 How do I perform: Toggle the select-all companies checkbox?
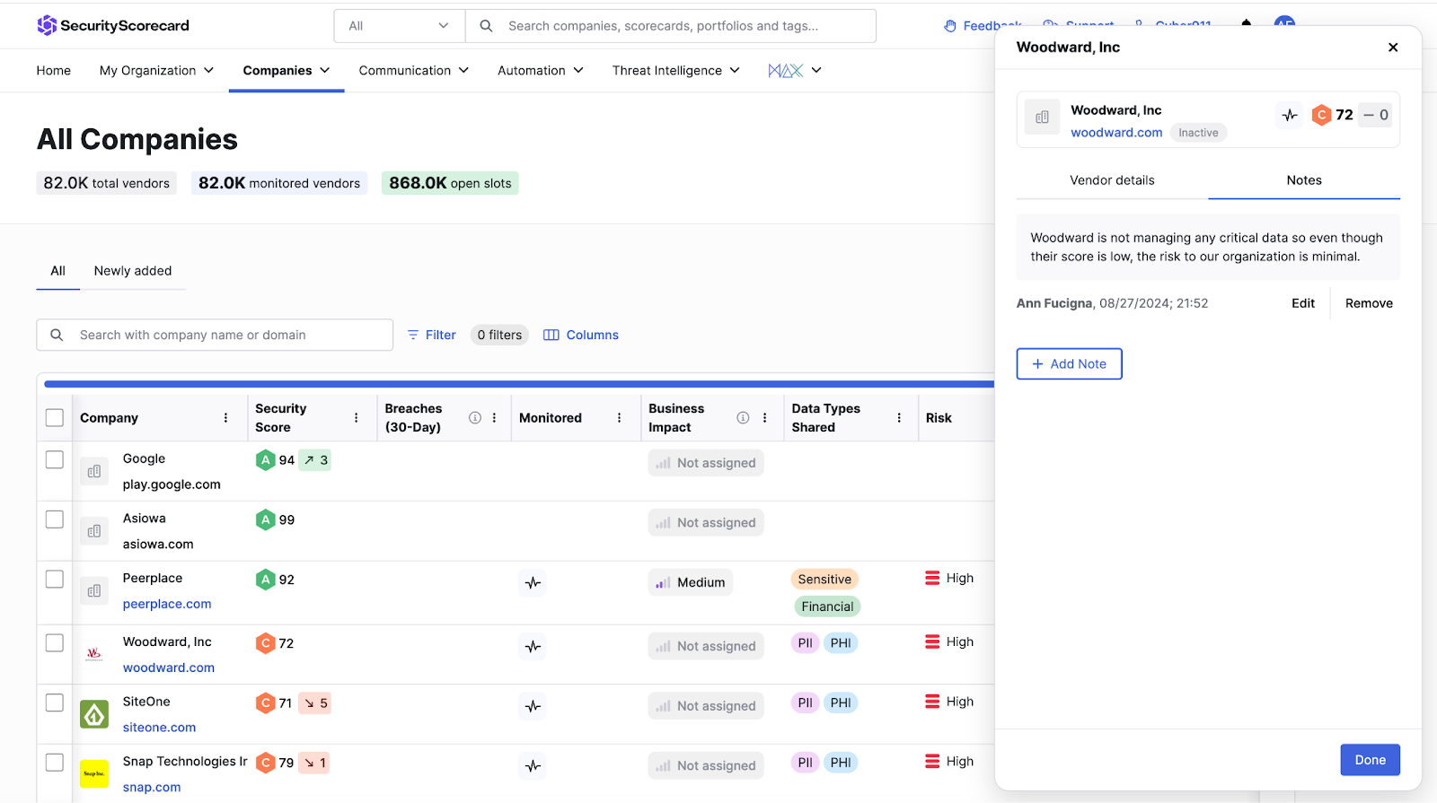pos(55,418)
